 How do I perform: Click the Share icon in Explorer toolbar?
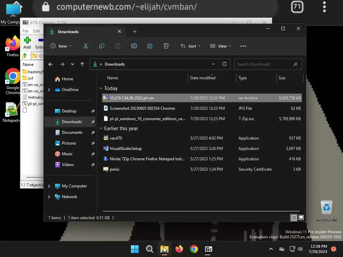tap(150, 46)
